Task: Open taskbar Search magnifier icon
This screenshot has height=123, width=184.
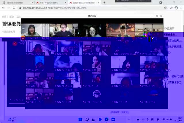Action: pos(87,119)
